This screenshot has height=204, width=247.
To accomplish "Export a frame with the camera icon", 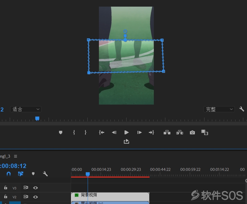I will click(192, 132).
